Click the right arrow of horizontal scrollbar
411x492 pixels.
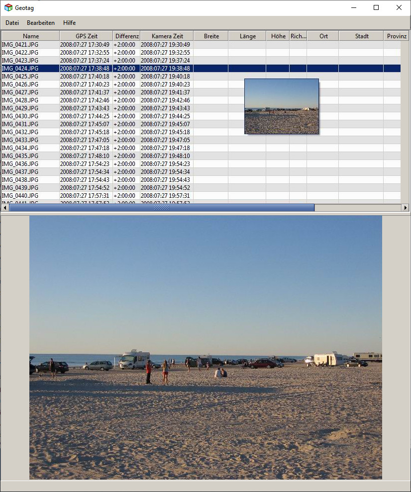click(x=405, y=208)
